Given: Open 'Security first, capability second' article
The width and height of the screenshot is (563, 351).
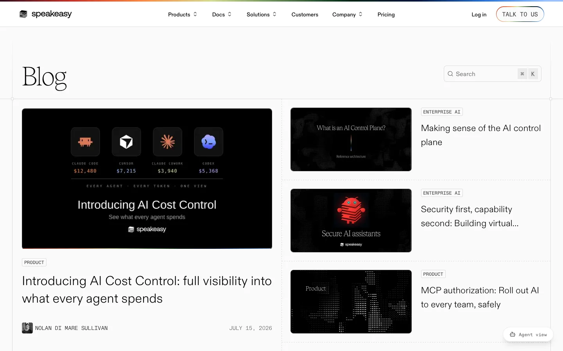Looking at the screenshot, I should click(470, 216).
